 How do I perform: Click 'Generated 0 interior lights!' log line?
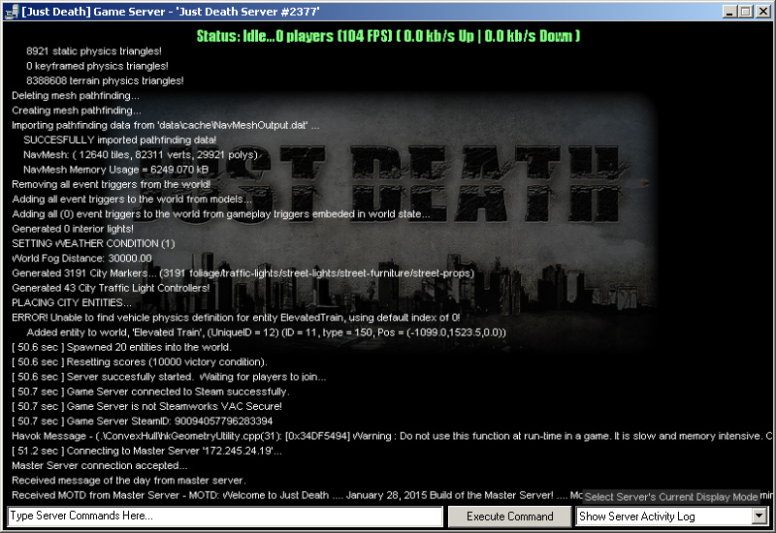(x=73, y=230)
